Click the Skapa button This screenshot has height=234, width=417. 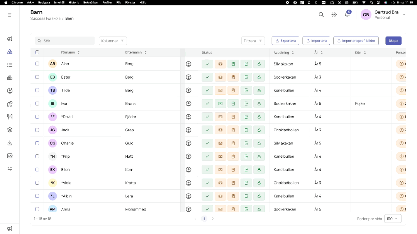[393, 41]
